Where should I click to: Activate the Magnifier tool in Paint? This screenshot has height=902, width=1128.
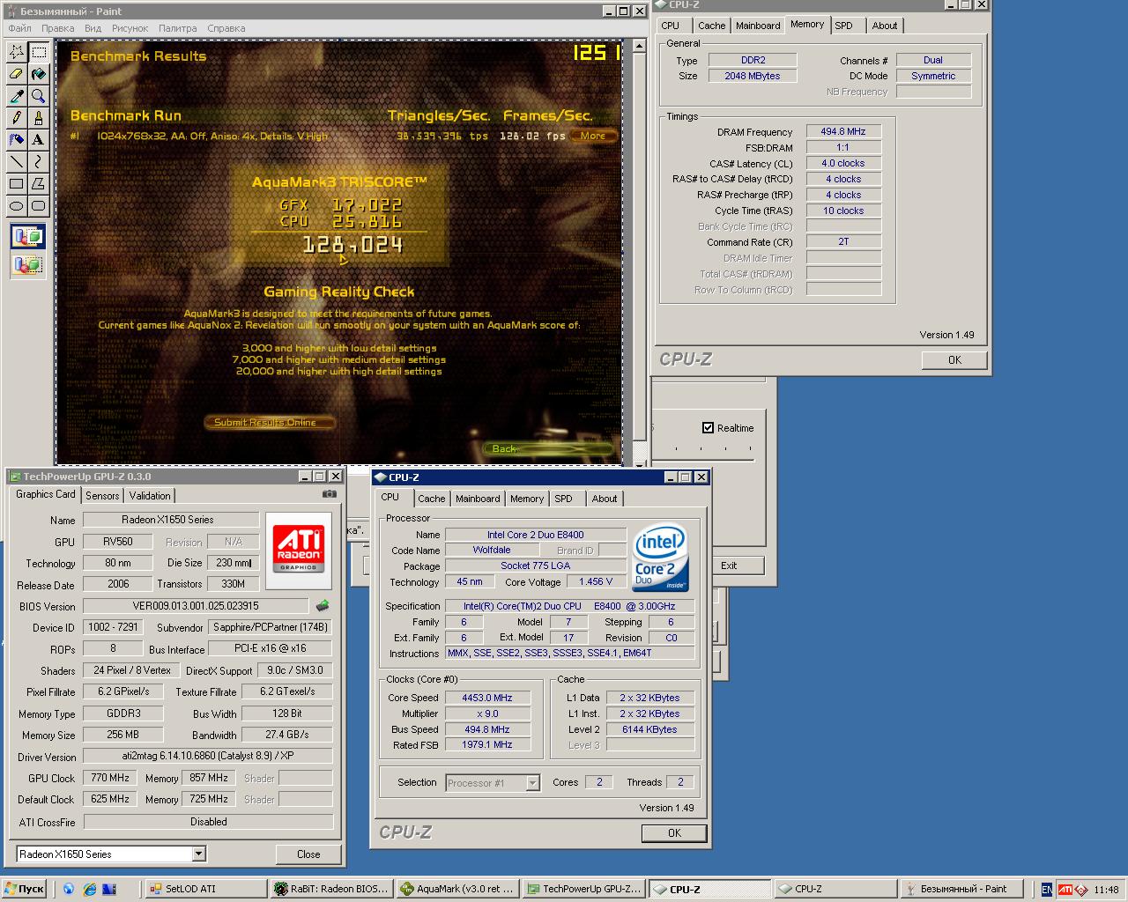coord(39,96)
